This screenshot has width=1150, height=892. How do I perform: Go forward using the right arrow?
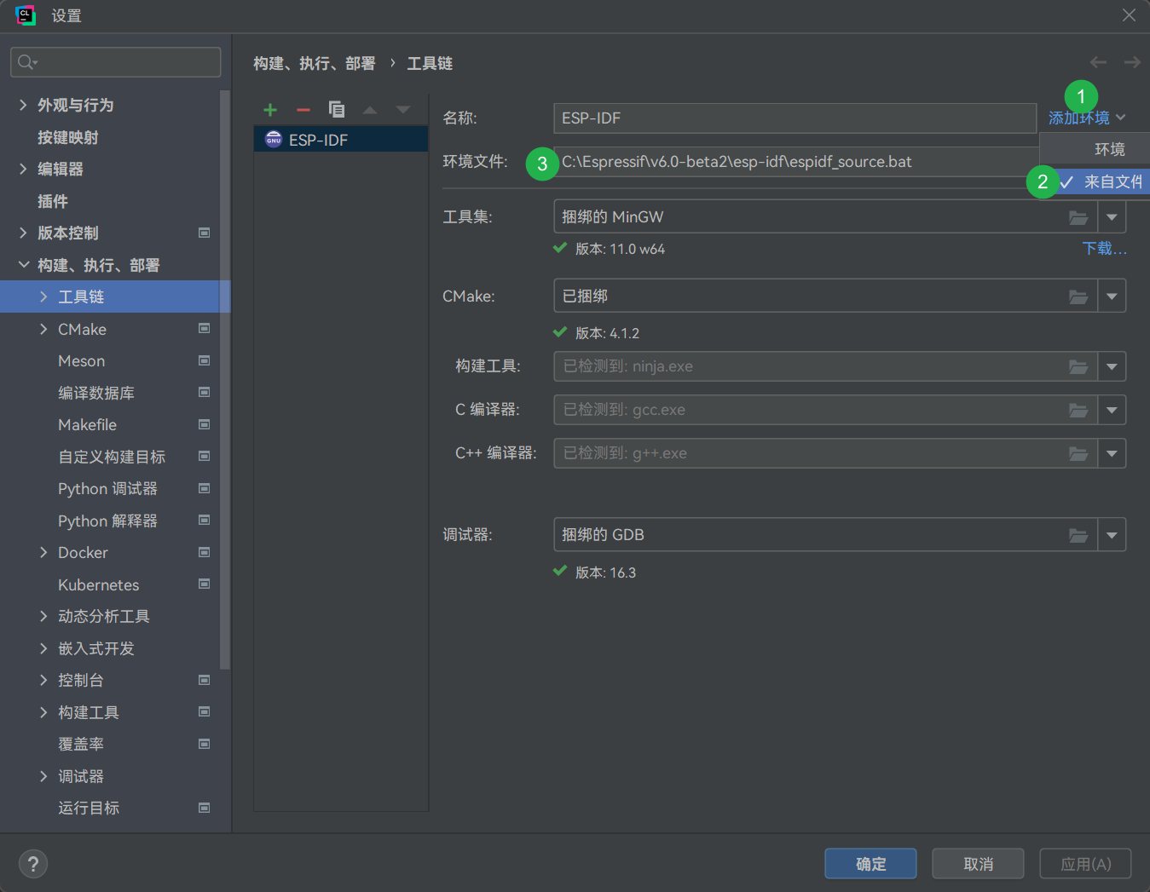pyautogui.click(x=1132, y=62)
